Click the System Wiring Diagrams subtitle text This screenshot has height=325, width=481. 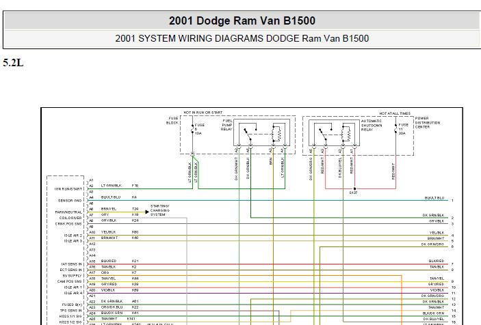click(242, 38)
